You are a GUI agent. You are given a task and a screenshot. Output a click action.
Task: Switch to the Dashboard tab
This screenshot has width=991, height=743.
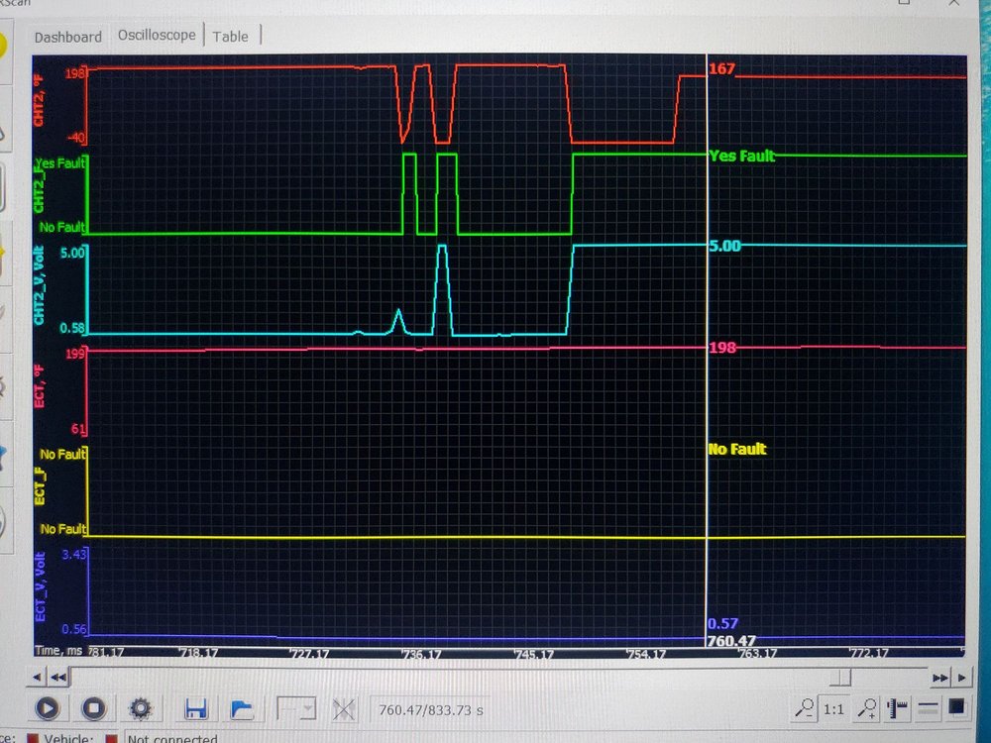click(68, 37)
